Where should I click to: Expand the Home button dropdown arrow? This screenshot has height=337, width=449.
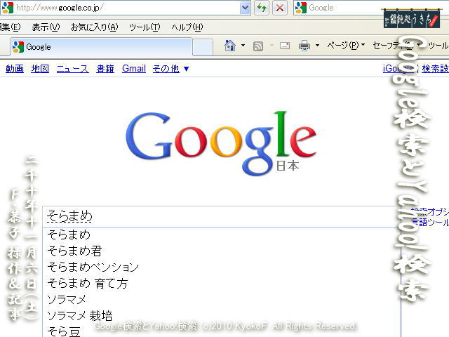point(243,46)
